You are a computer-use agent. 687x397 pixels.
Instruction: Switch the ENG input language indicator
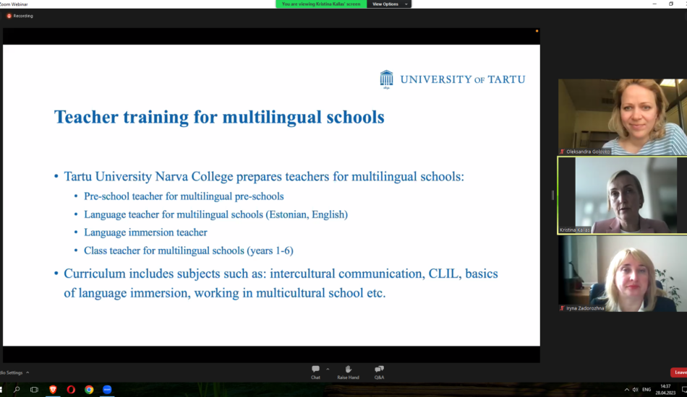(647, 390)
